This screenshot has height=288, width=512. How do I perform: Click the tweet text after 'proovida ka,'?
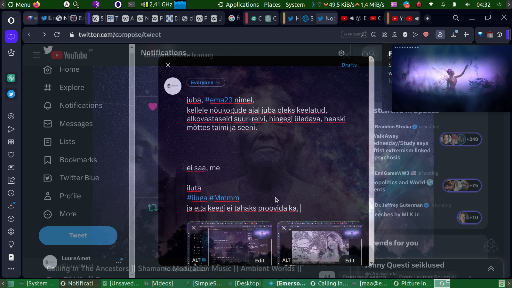pos(301,208)
